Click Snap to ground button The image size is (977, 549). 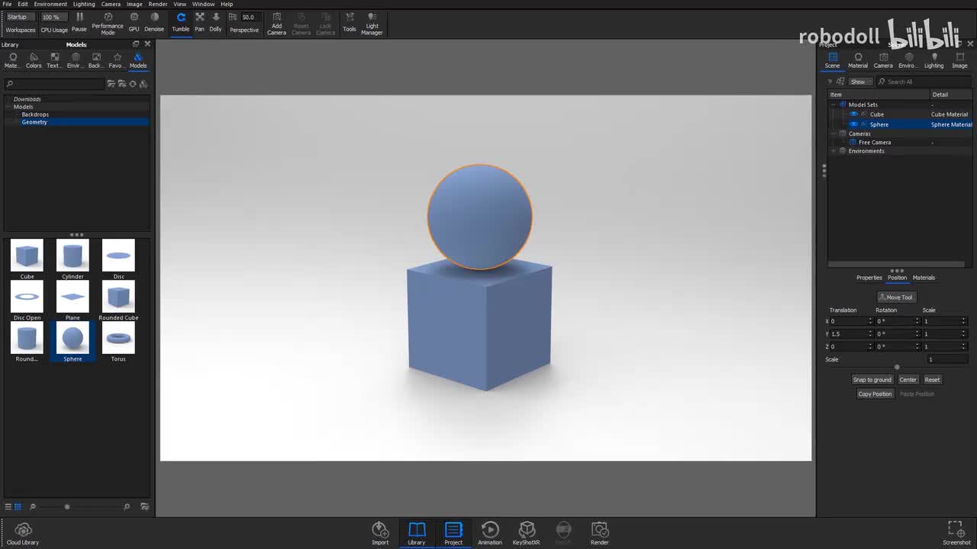tap(872, 380)
